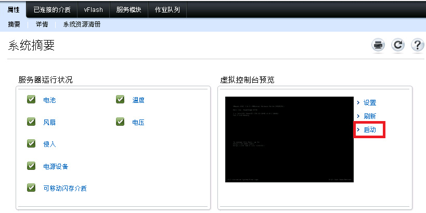The image size is (426, 213).
Task: Click the green check icon beside 电池
Action: (x=31, y=100)
